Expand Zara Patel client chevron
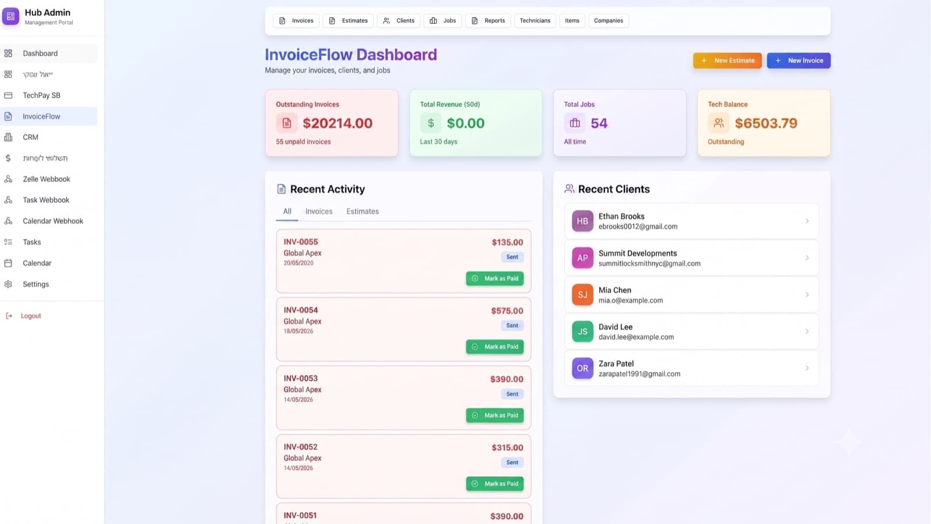 click(807, 368)
